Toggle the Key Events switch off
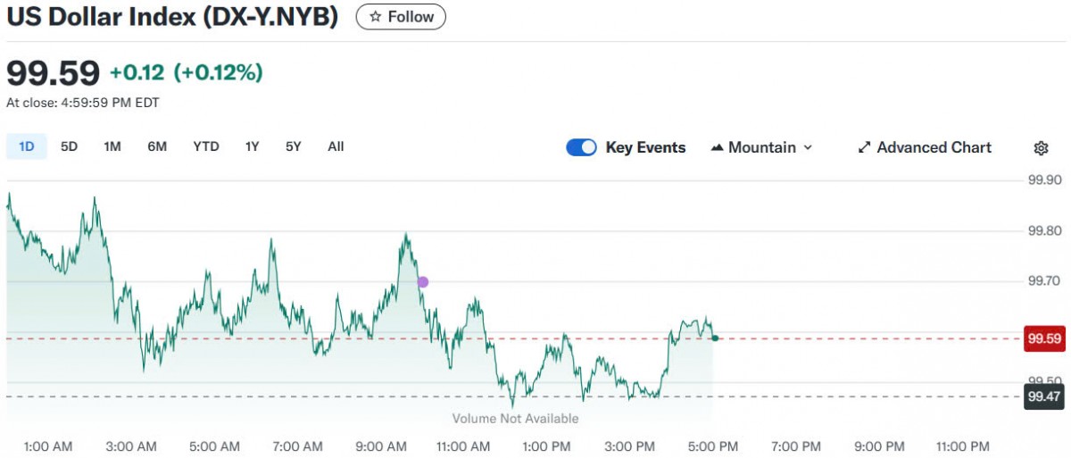Viewport: 1071px width, 458px height. click(581, 148)
